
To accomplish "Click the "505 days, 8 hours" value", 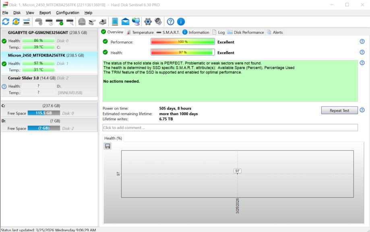I will 175,109.
